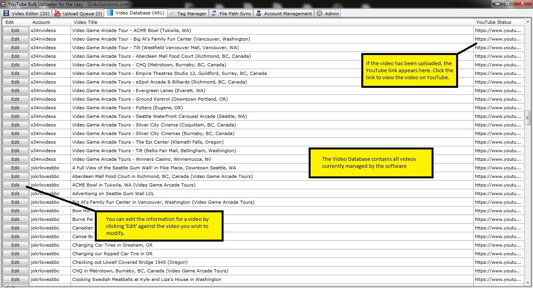
Task: Open YouTube link for Seattle Waterfront Carousel Arcade
Action: click(498, 116)
